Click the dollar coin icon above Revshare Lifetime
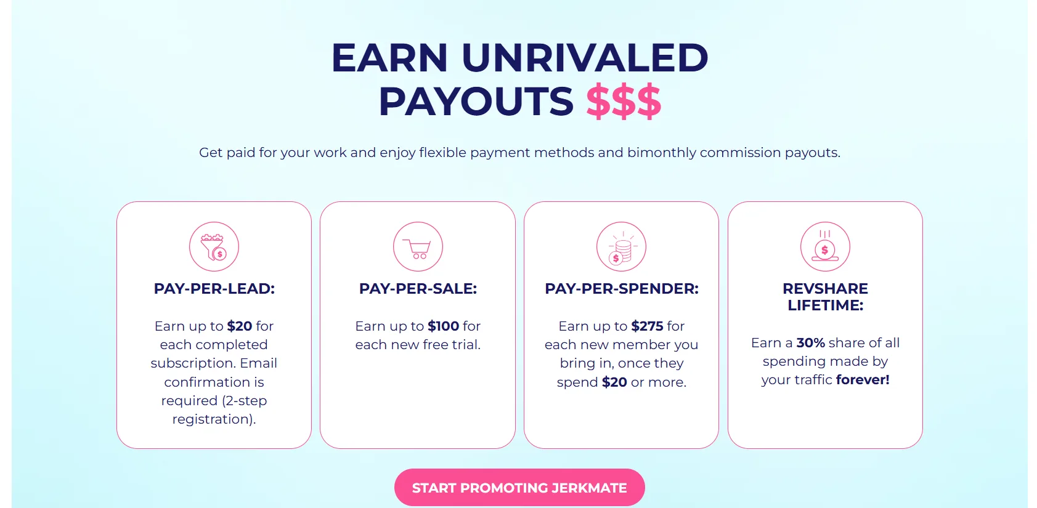The image size is (1037, 508). (x=825, y=246)
